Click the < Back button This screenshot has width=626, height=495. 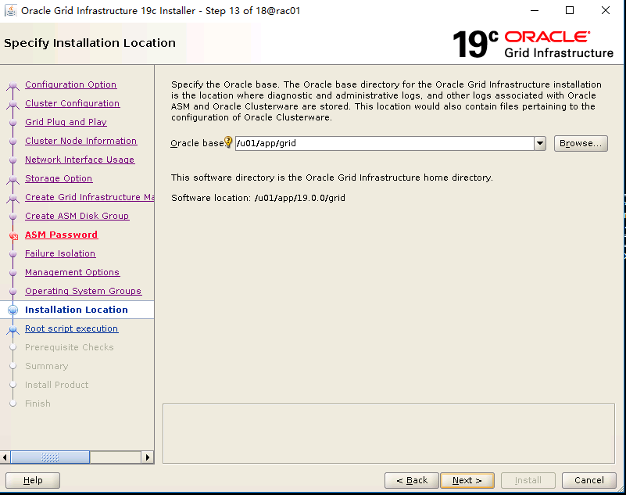coord(412,480)
